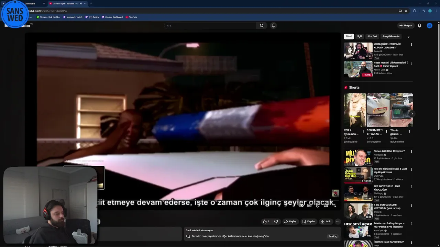440x247 pixels.
Task: Dislike the video with thumbs down
Action: coord(276,222)
